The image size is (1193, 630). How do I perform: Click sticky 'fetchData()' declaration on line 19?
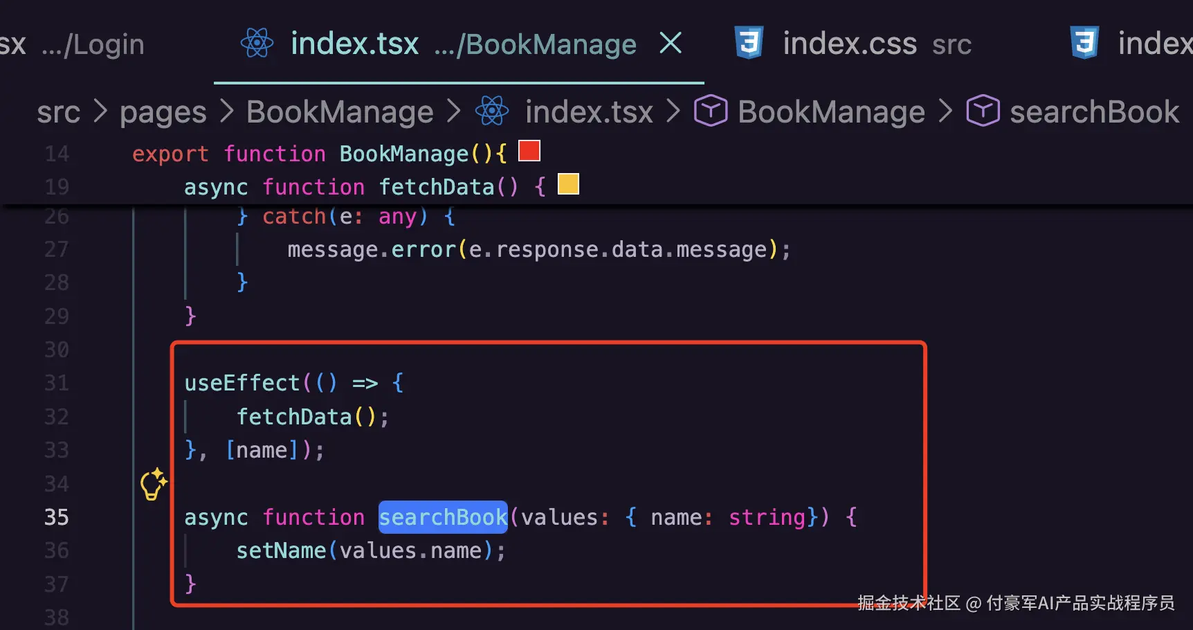(448, 187)
